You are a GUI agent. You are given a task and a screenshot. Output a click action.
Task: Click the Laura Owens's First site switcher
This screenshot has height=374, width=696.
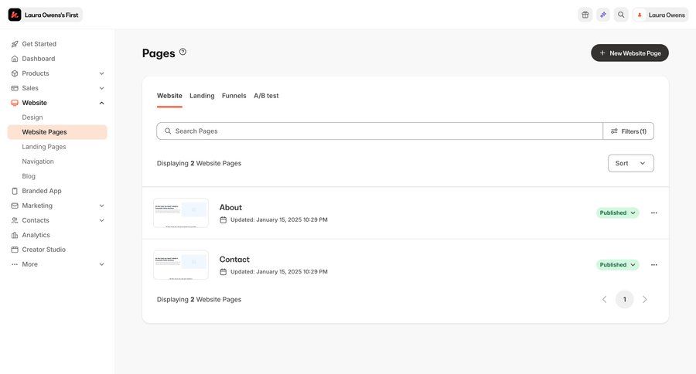coord(46,15)
